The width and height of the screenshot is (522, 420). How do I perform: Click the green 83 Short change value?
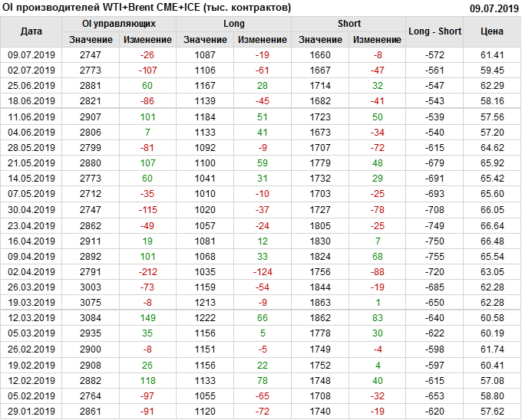pos(377,318)
